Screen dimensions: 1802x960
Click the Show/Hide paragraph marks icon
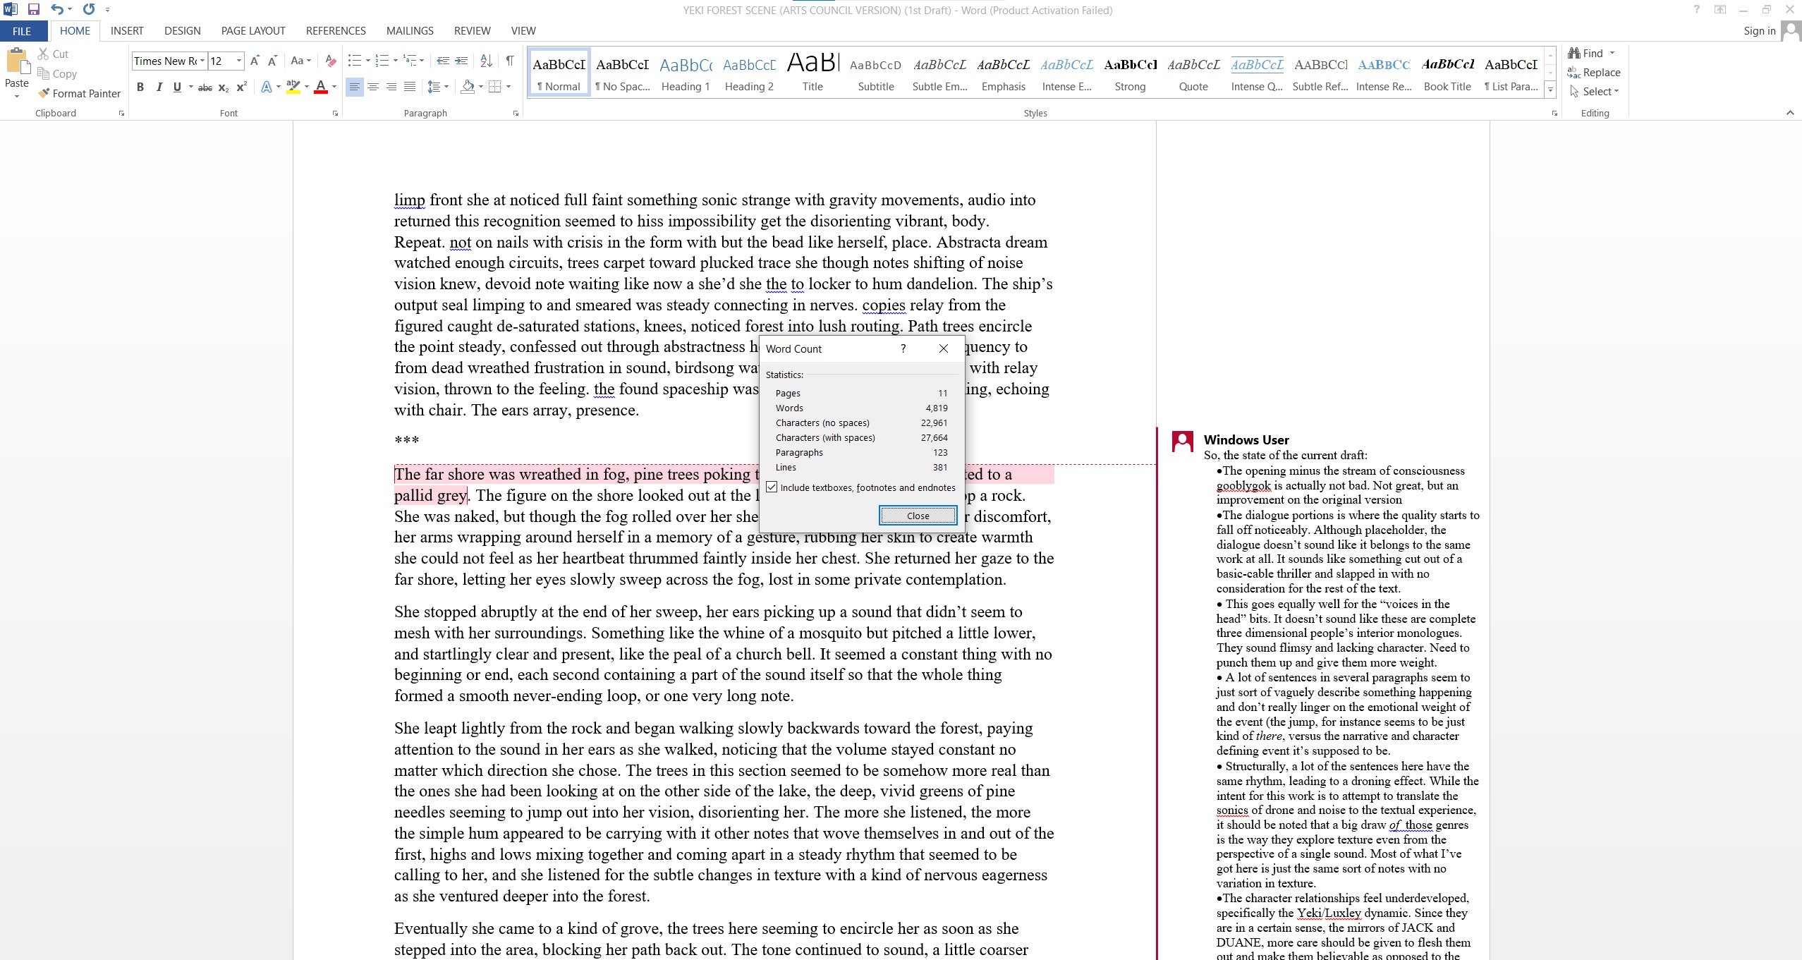[510, 61]
